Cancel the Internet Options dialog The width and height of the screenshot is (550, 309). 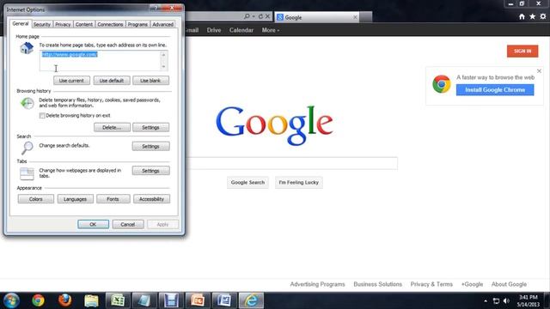point(128,224)
